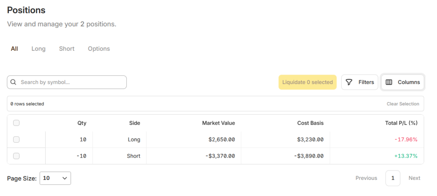Select page number 1
This screenshot has height=196, width=437.
[x=393, y=178]
